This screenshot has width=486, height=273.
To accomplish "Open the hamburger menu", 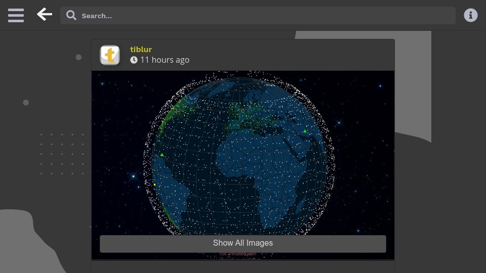I will tap(16, 16).
